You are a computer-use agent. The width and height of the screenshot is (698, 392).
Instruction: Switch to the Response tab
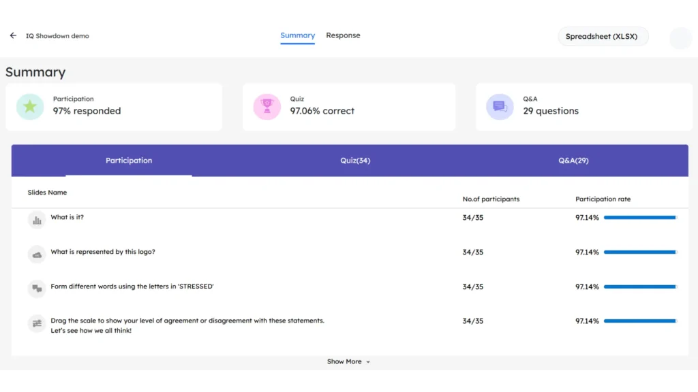point(343,35)
